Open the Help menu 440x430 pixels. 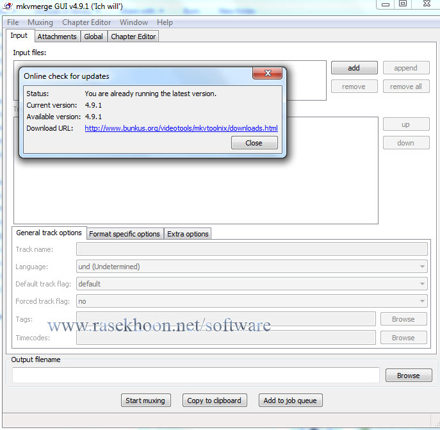(x=165, y=22)
